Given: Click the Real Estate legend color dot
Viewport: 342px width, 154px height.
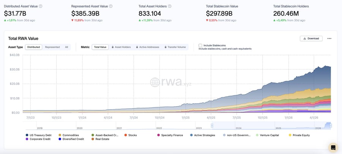Looking at the screenshot, I should point(93,139).
